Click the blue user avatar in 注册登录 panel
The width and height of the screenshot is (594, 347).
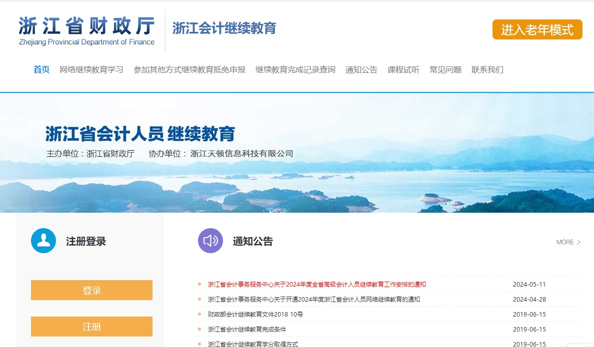coord(43,240)
